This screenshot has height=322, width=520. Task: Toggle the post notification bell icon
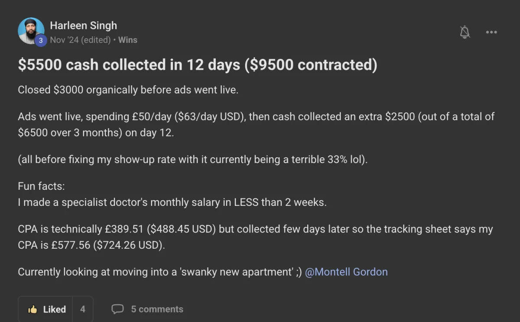click(465, 32)
